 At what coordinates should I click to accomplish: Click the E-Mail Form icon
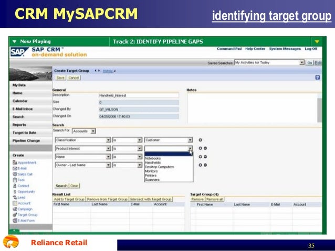(x=15, y=221)
